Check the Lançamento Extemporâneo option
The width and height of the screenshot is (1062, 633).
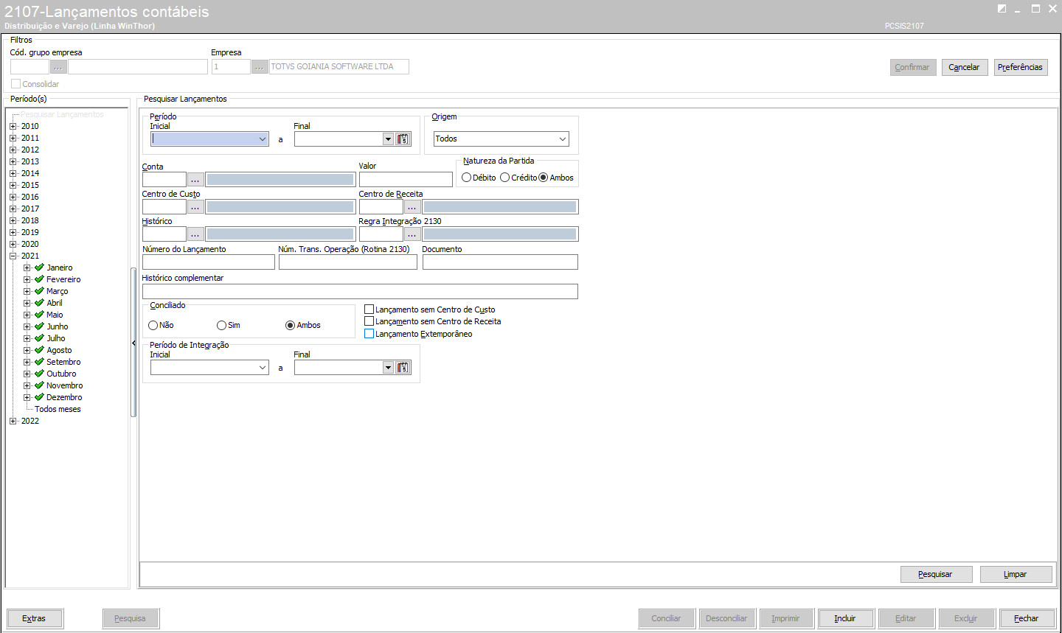click(x=369, y=334)
